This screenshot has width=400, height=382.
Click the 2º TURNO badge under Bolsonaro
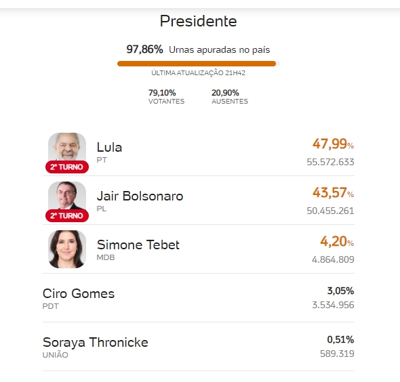(67, 215)
